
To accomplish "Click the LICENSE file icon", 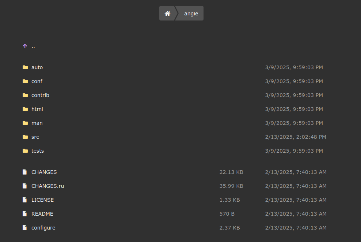I will point(25,200).
